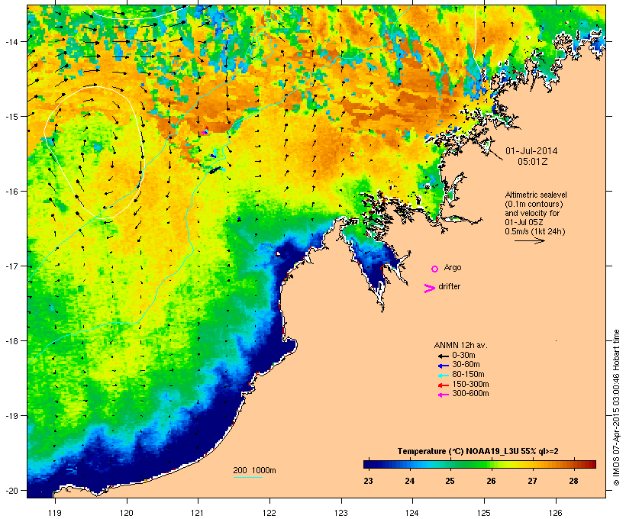Click the longitude axis label 121
This screenshot has width=626, height=519.
(x=198, y=513)
